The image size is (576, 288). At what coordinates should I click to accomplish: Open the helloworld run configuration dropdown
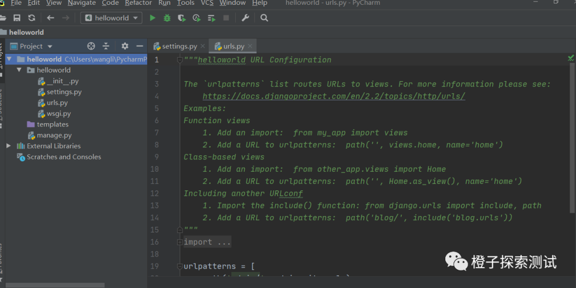click(111, 18)
